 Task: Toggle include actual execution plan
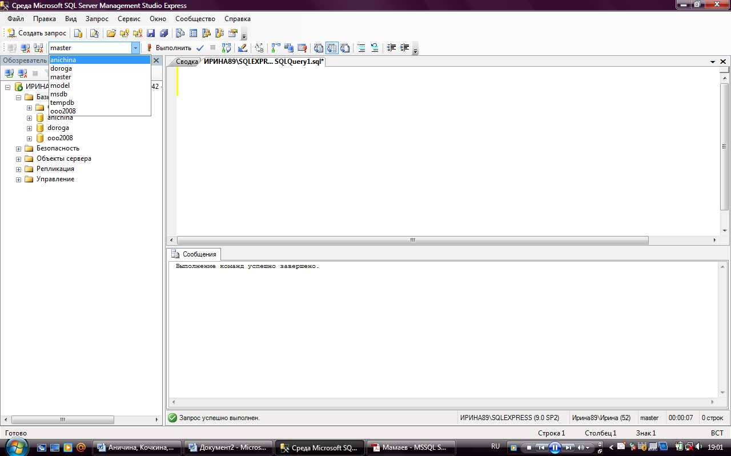point(276,48)
